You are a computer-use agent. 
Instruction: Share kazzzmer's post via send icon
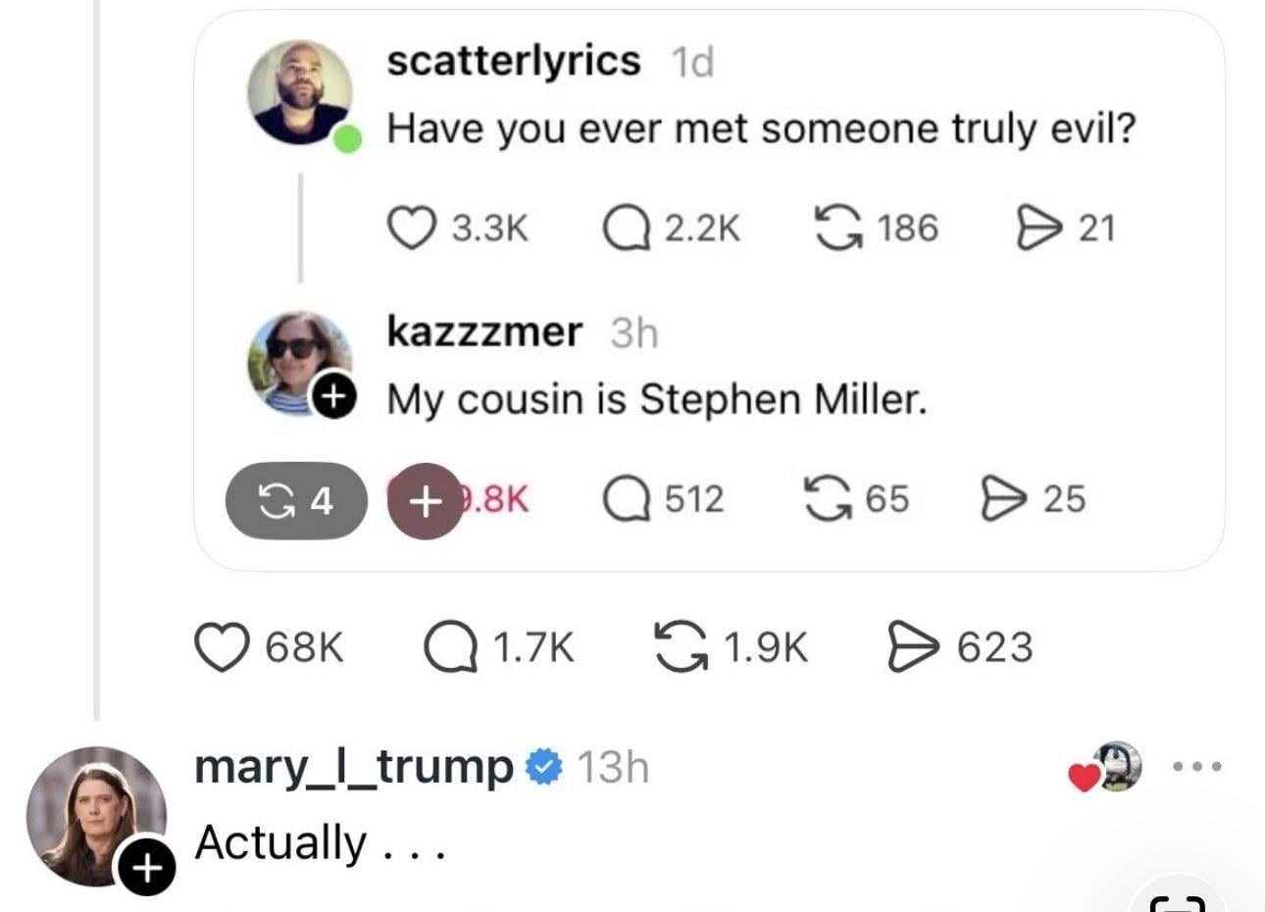click(1002, 499)
